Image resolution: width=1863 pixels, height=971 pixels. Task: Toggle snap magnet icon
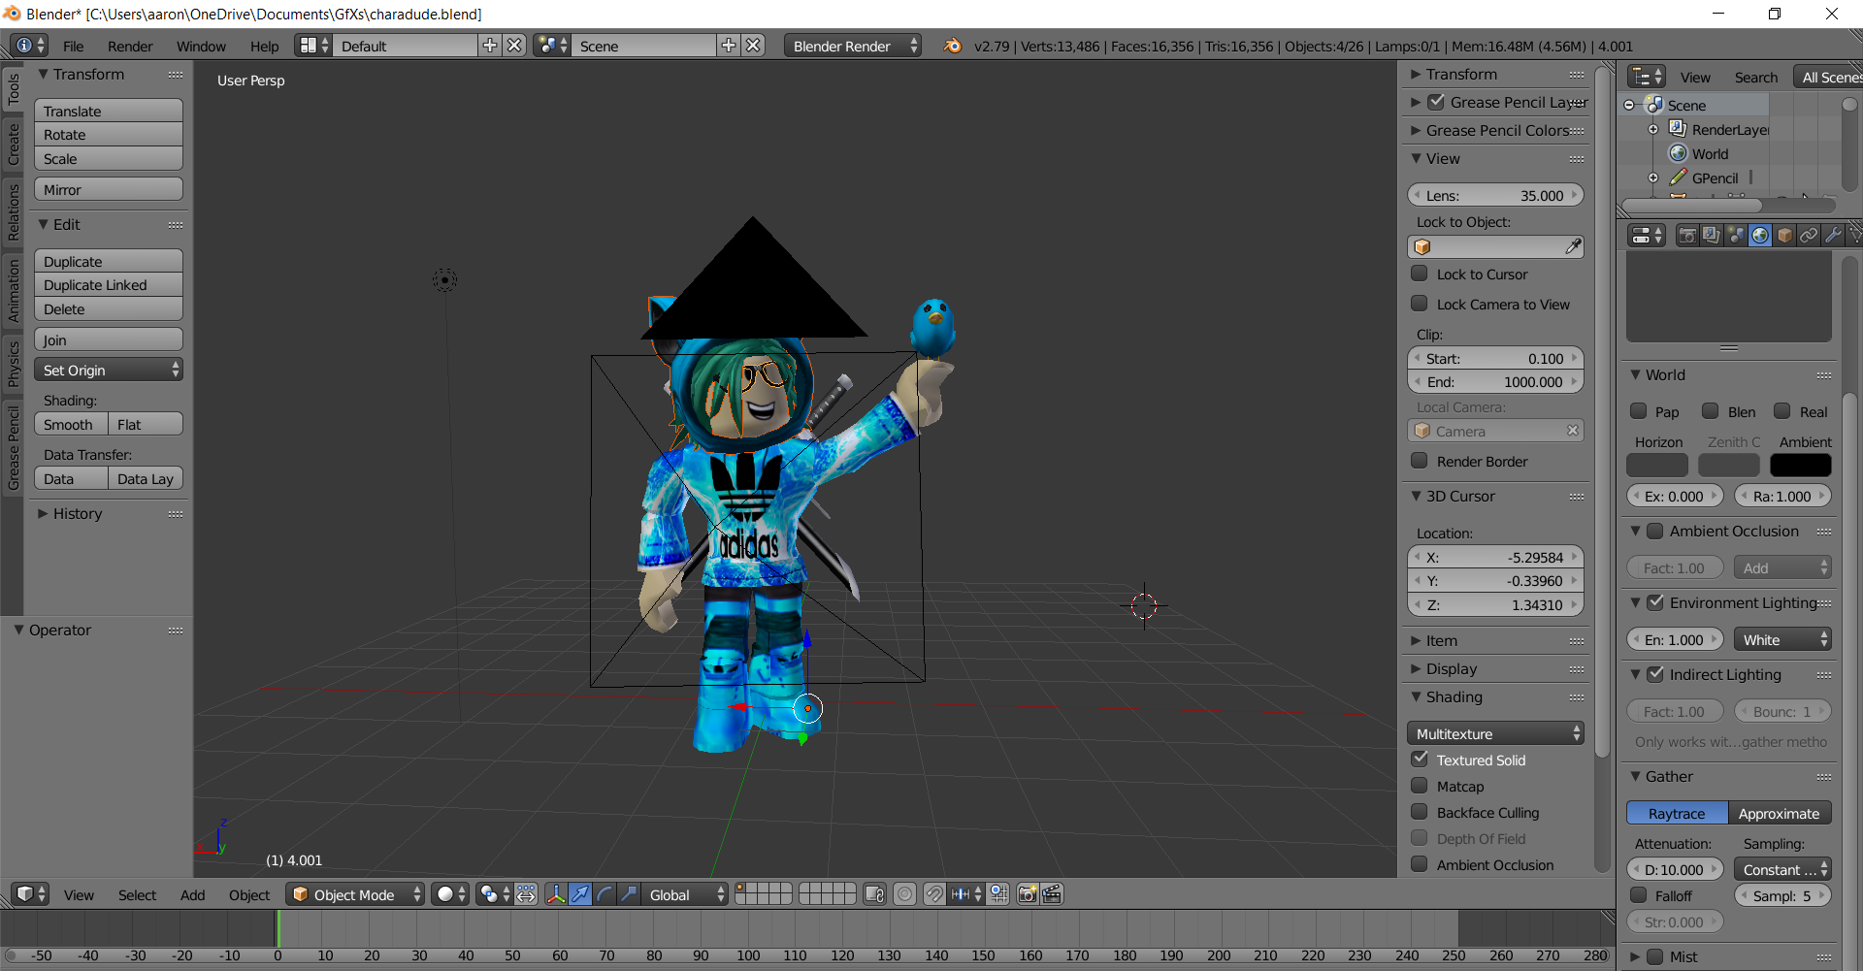pos(933,893)
